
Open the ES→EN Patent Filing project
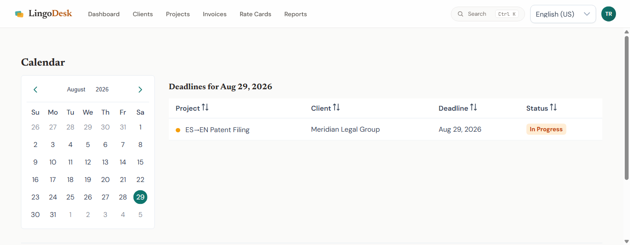point(217,129)
